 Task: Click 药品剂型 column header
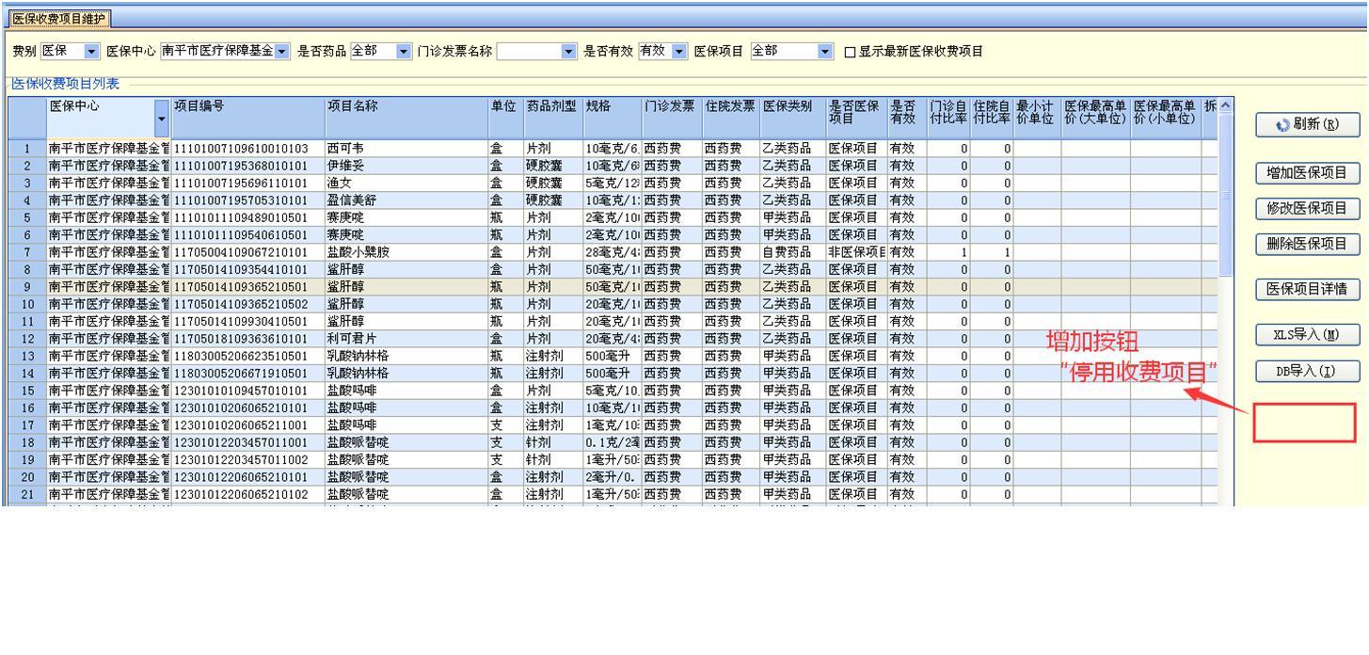[553, 118]
